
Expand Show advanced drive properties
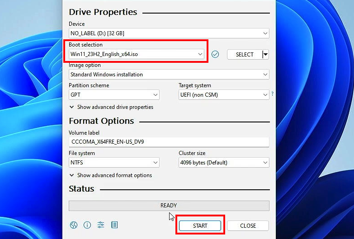tap(111, 107)
